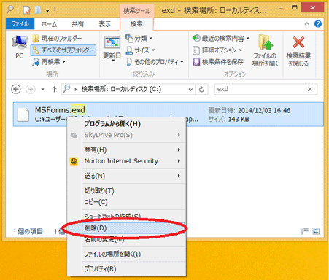329x280 pixels.
Task: Click the Search Tools (検索ツール) contextual tab
Action: (x=136, y=11)
